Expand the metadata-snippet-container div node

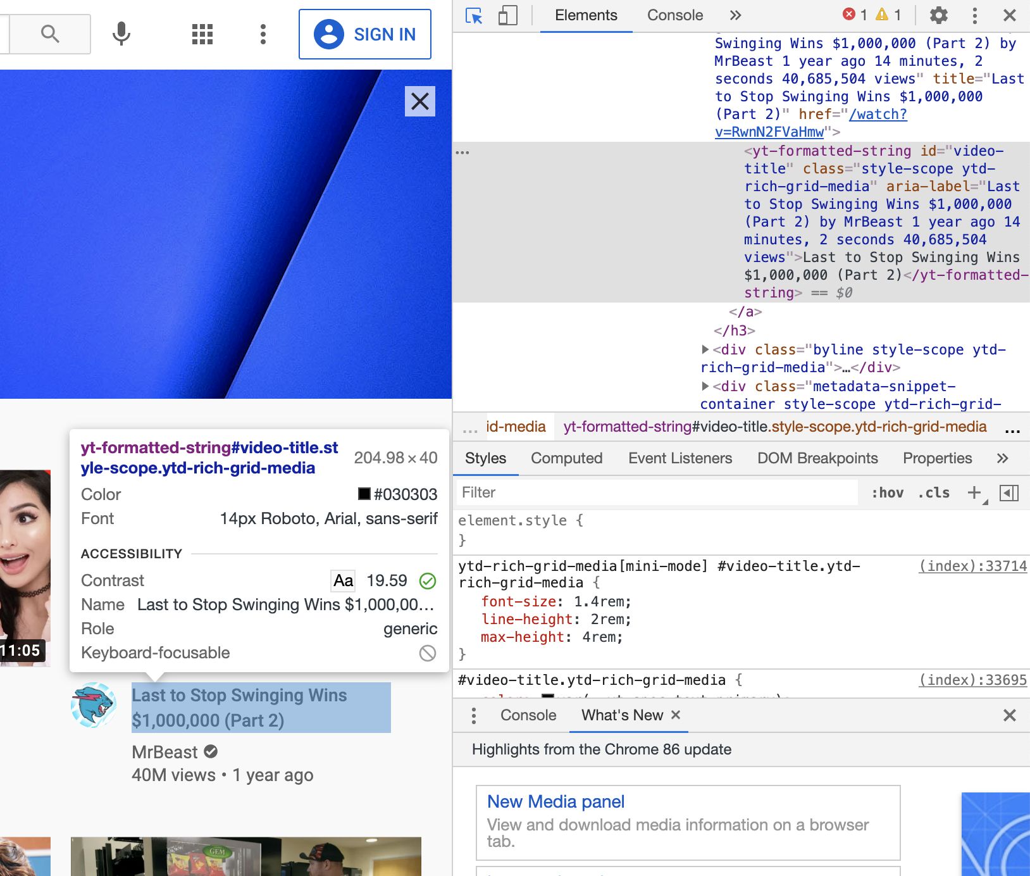pyautogui.click(x=705, y=386)
